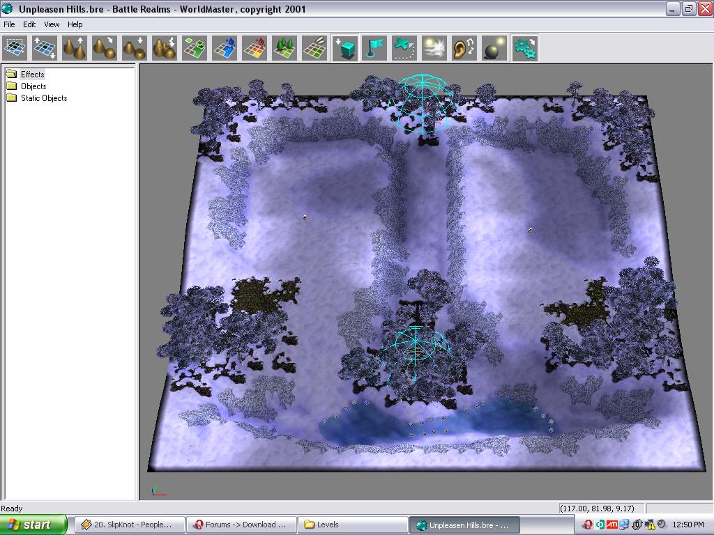
Task: Select the water paint tool with blue droplet
Action: click(x=225, y=49)
